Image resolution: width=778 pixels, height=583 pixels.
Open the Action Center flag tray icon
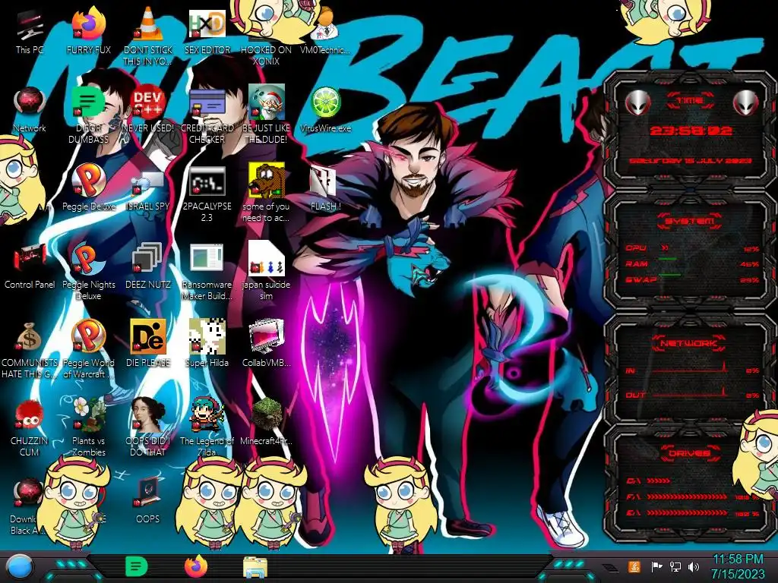pyautogui.click(x=657, y=566)
